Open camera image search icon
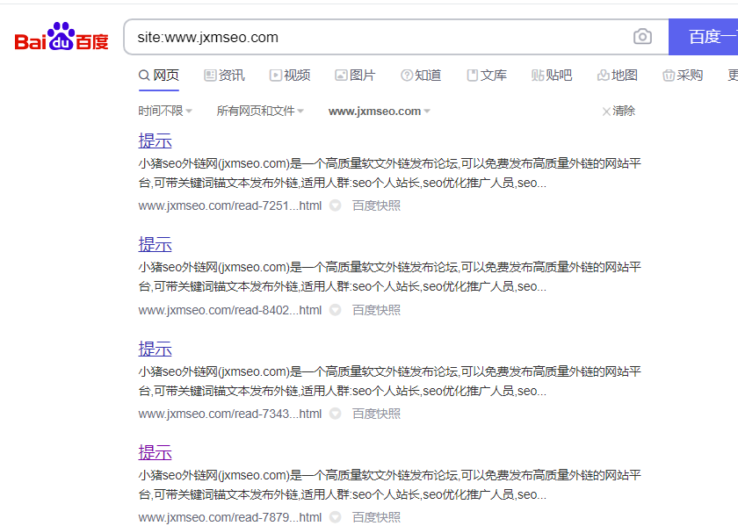 [x=642, y=37]
